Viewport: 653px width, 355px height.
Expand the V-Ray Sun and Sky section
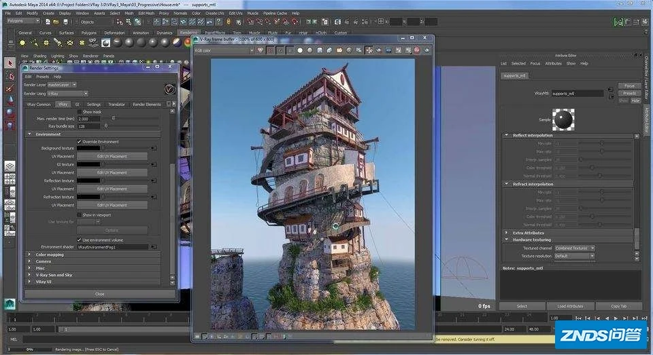(x=29, y=275)
